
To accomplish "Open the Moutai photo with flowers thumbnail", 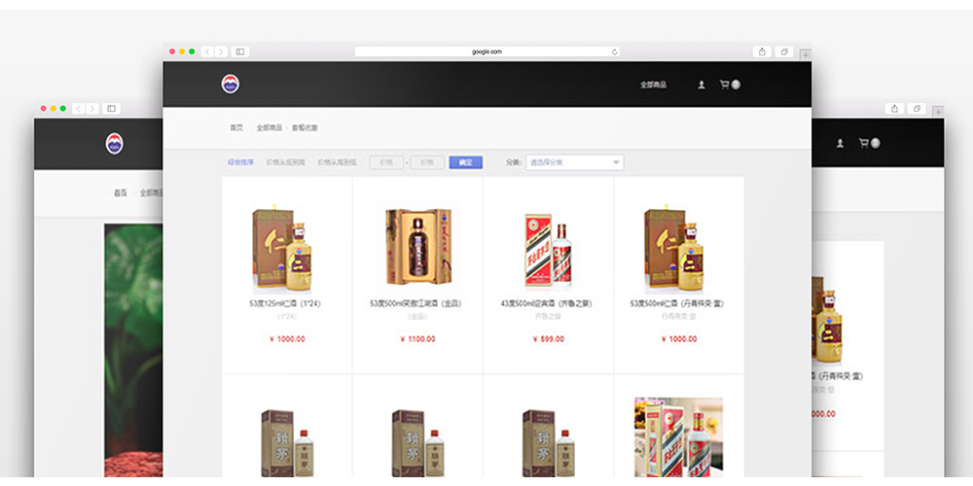I will [x=678, y=437].
